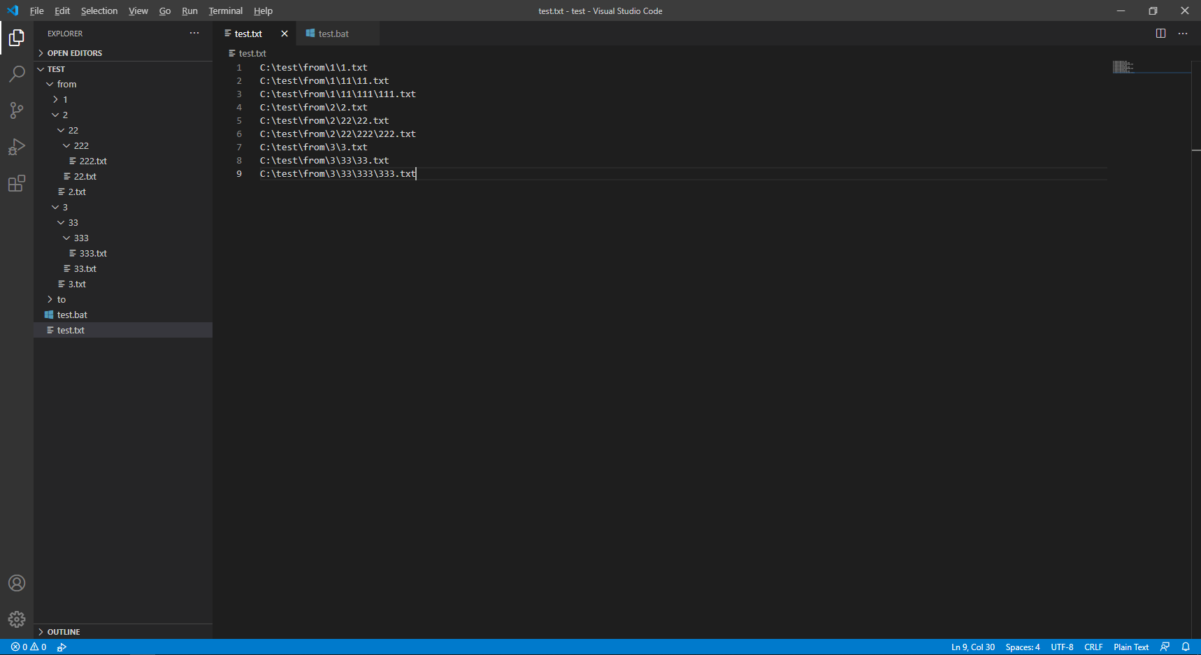This screenshot has width=1201, height=655.
Task: Open the Manage gear menu
Action: 17,619
